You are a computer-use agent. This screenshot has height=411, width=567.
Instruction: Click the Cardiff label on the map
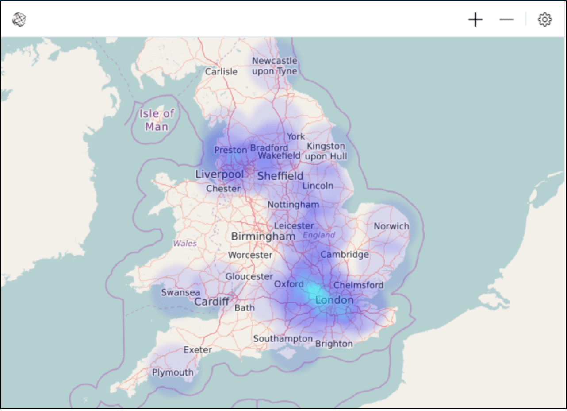click(x=212, y=302)
